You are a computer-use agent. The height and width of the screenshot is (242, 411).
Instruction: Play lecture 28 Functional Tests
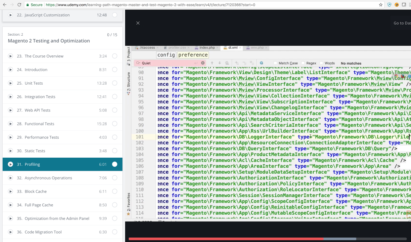(10, 124)
